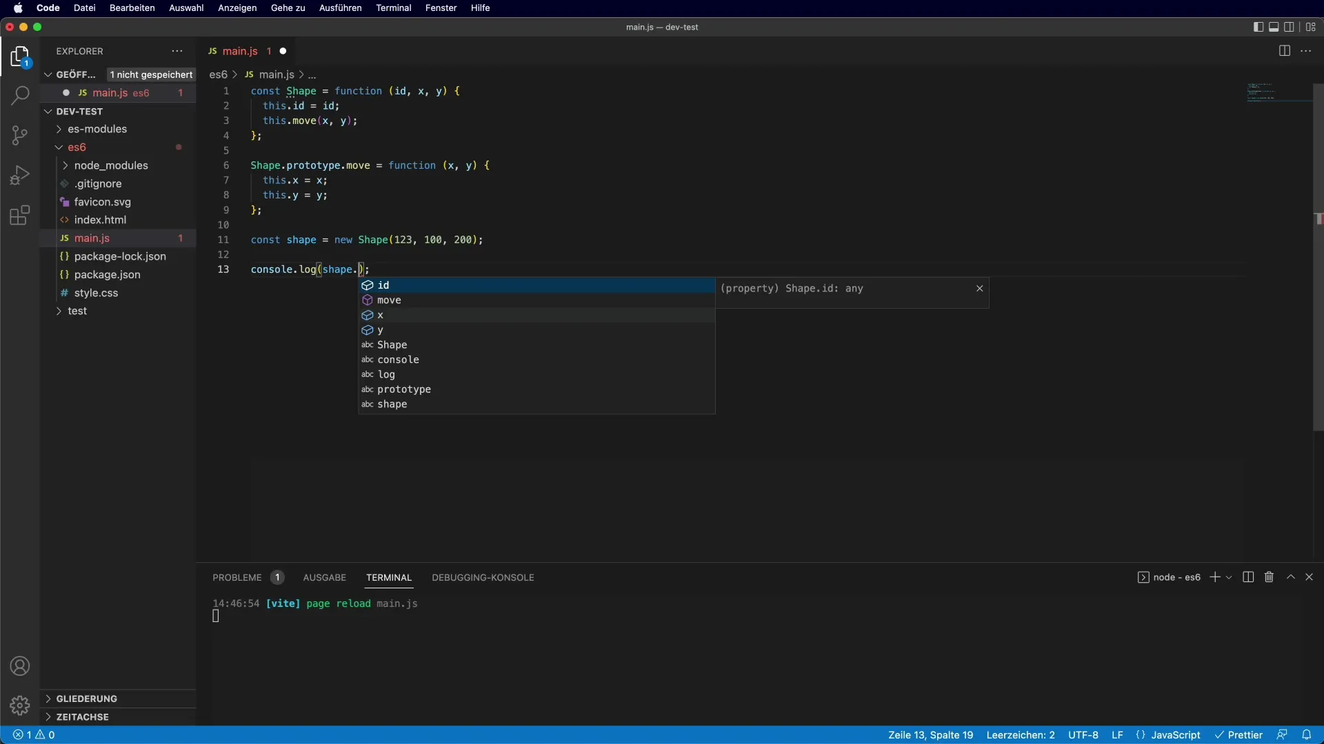Click the feedback icon in status bar
This screenshot has width=1324, height=744.
(1282, 735)
